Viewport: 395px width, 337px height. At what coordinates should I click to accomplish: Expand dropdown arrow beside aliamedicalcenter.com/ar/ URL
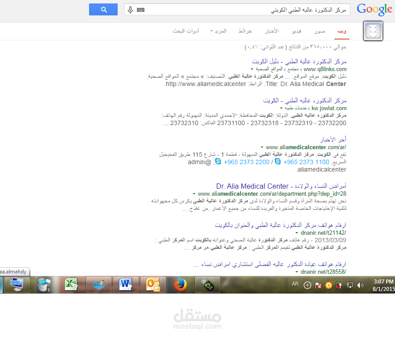(x=262, y=147)
